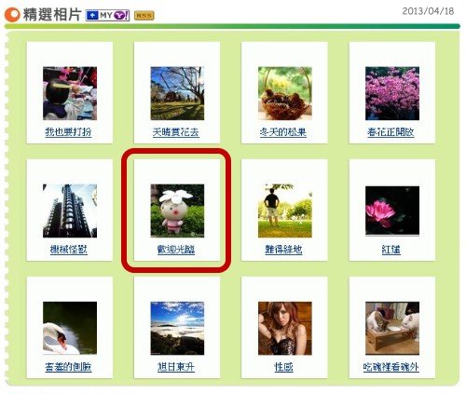466x394 pixels.
Task: Open the white swan photo
Action: 70,328
